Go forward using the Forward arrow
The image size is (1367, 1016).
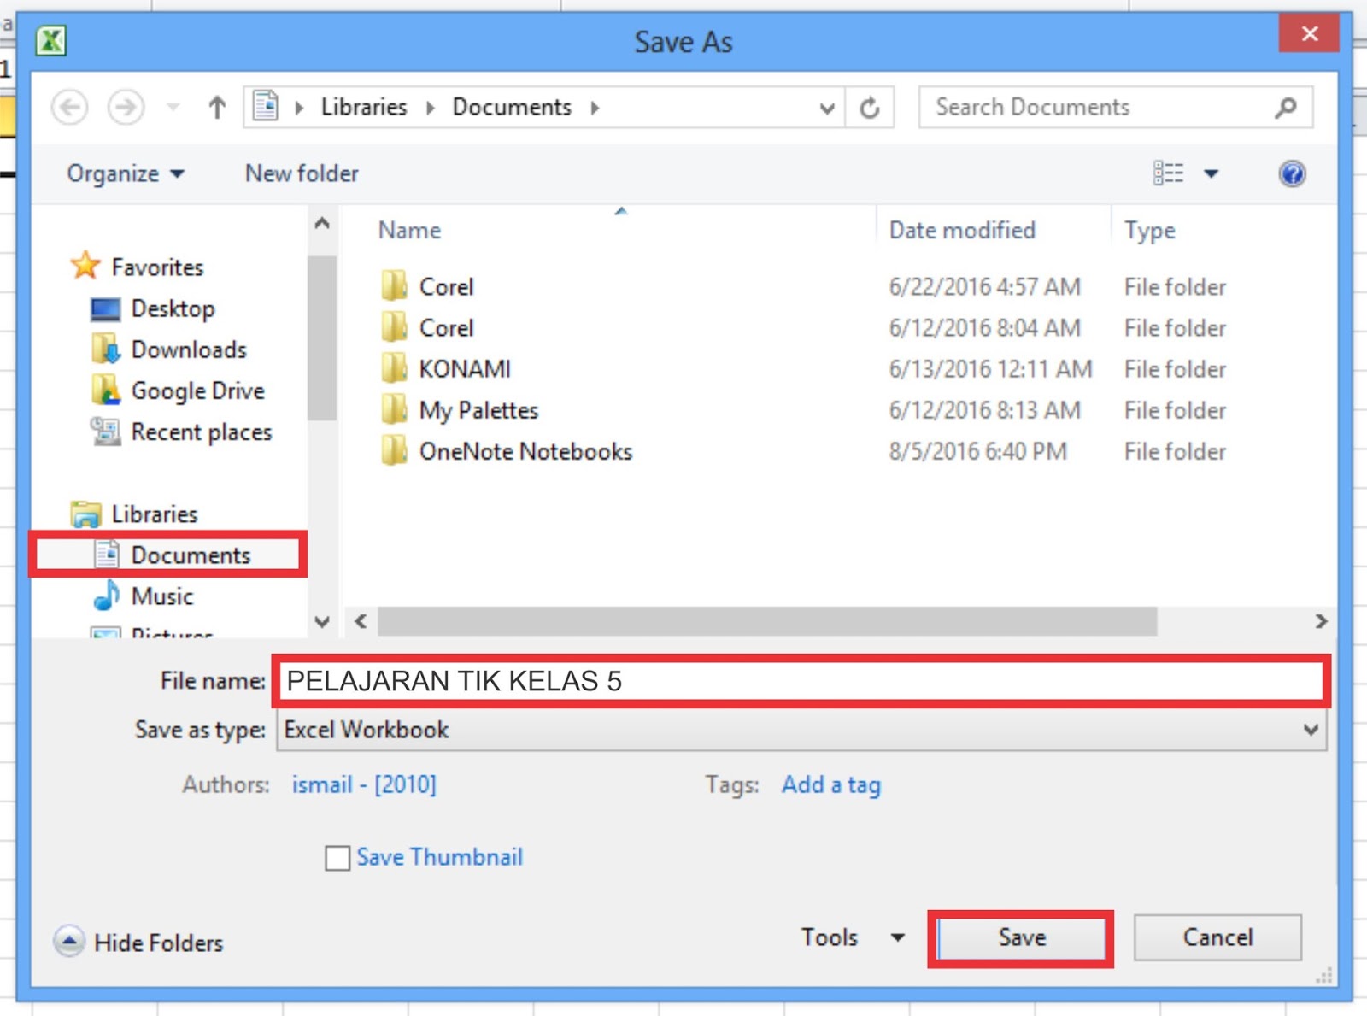[x=126, y=108]
